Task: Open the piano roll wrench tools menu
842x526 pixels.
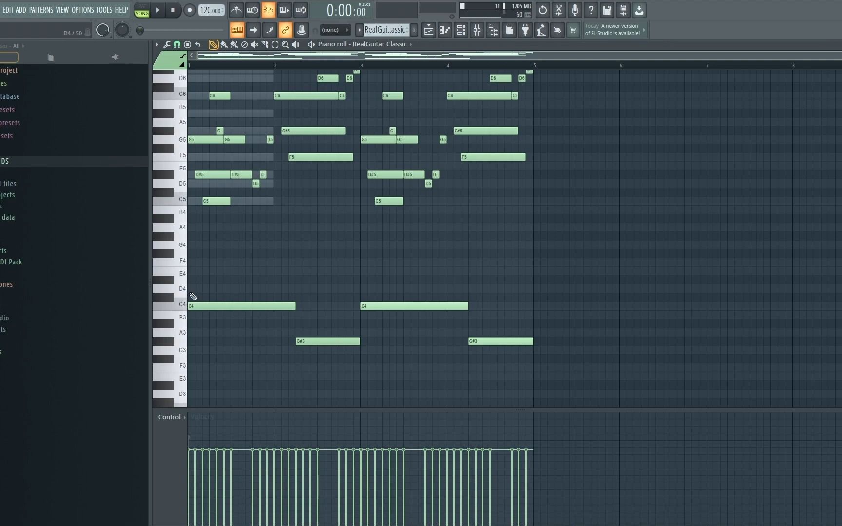Action: pyautogui.click(x=167, y=44)
